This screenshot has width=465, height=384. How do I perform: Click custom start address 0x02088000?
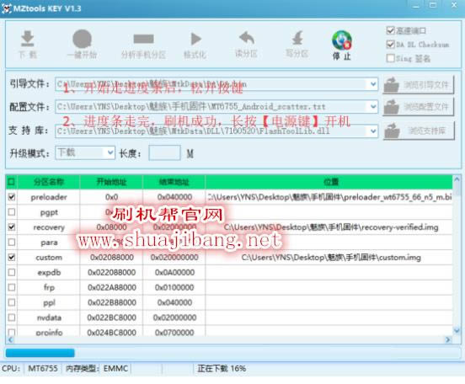[x=112, y=258]
